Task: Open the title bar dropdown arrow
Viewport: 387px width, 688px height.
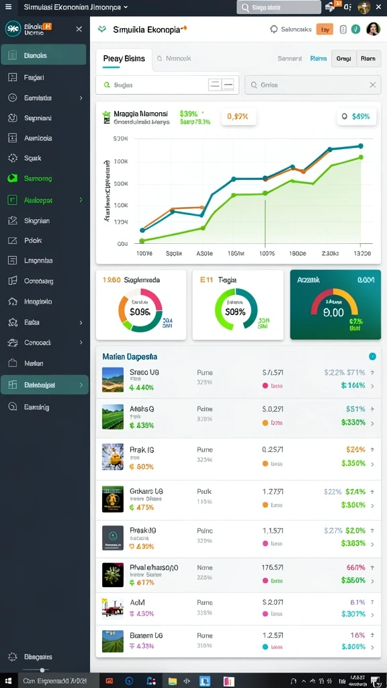Action: (x=126, y=7)
